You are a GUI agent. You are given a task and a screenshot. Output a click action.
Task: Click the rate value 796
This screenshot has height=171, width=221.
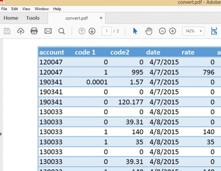pyautogui.click(x=209, y=72)
